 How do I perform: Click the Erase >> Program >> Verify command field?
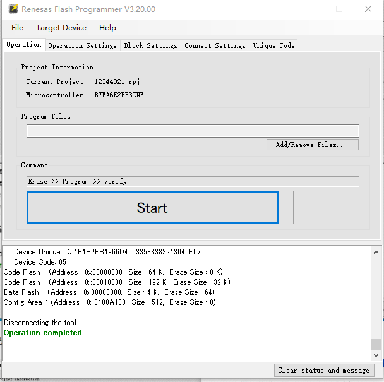[193, 181]
